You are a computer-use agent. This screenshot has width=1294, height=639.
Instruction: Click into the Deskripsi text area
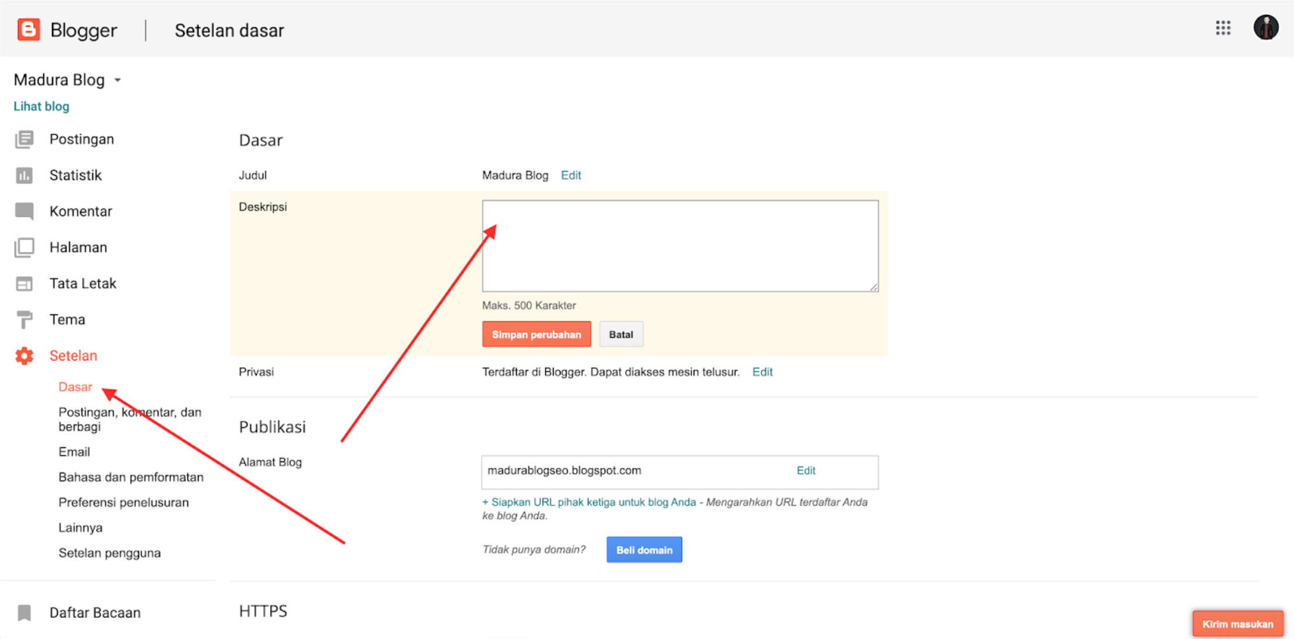click(680, 246)
